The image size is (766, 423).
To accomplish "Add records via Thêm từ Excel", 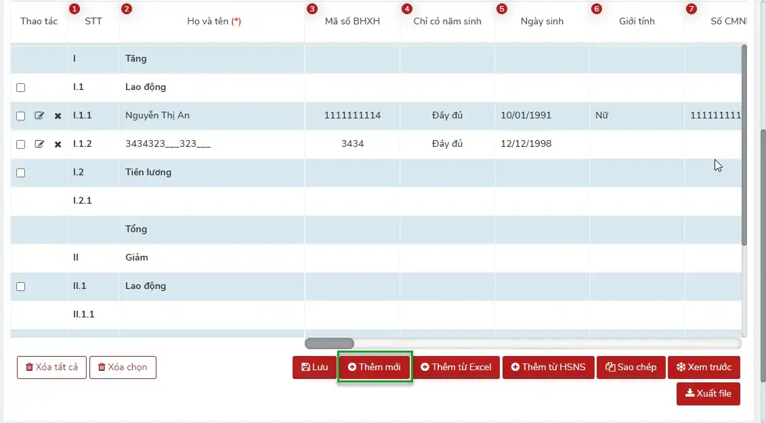I will (x=456, y=368).
